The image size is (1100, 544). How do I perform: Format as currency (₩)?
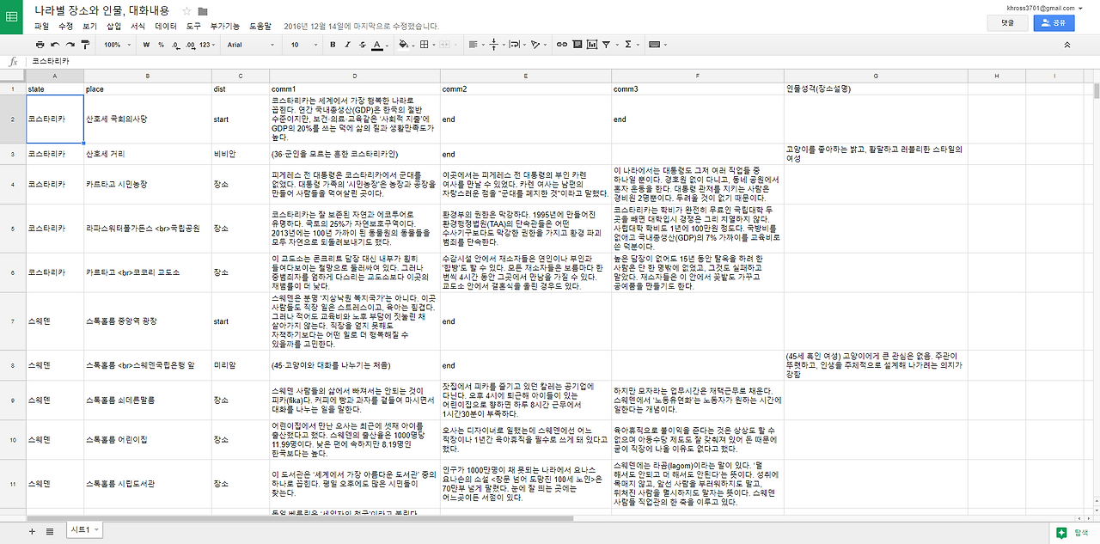(x=146, y=44)
